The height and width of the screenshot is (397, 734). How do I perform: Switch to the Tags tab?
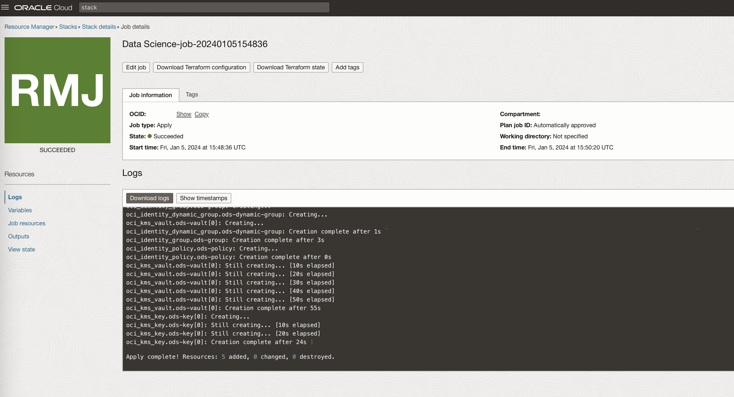[192, 95]
